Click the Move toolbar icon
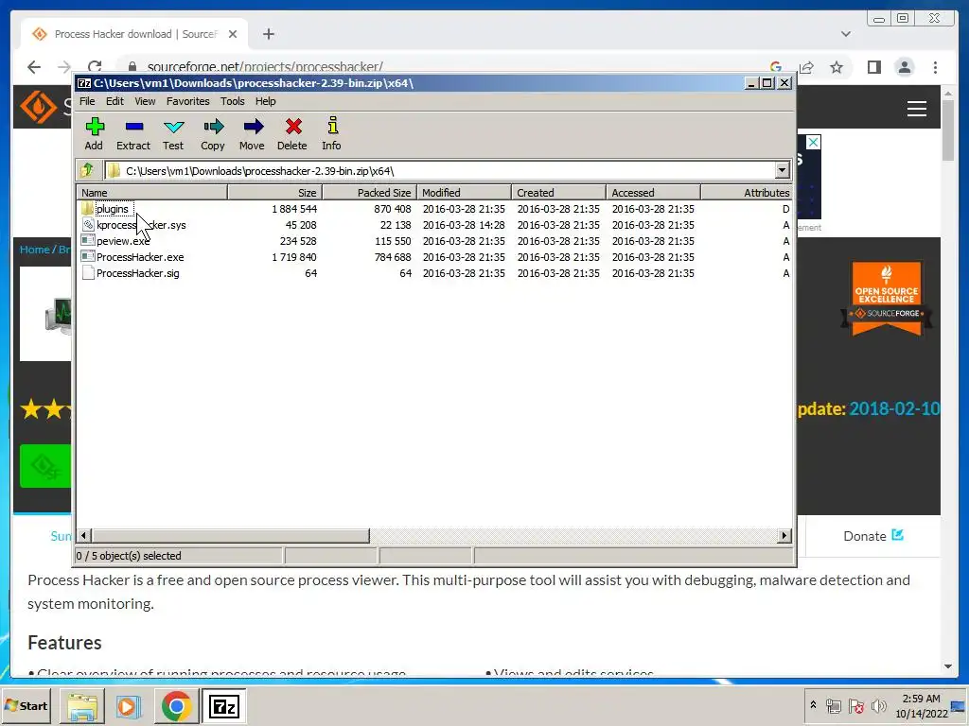Screen dimensions: 969x726 [x=252, y=133]
